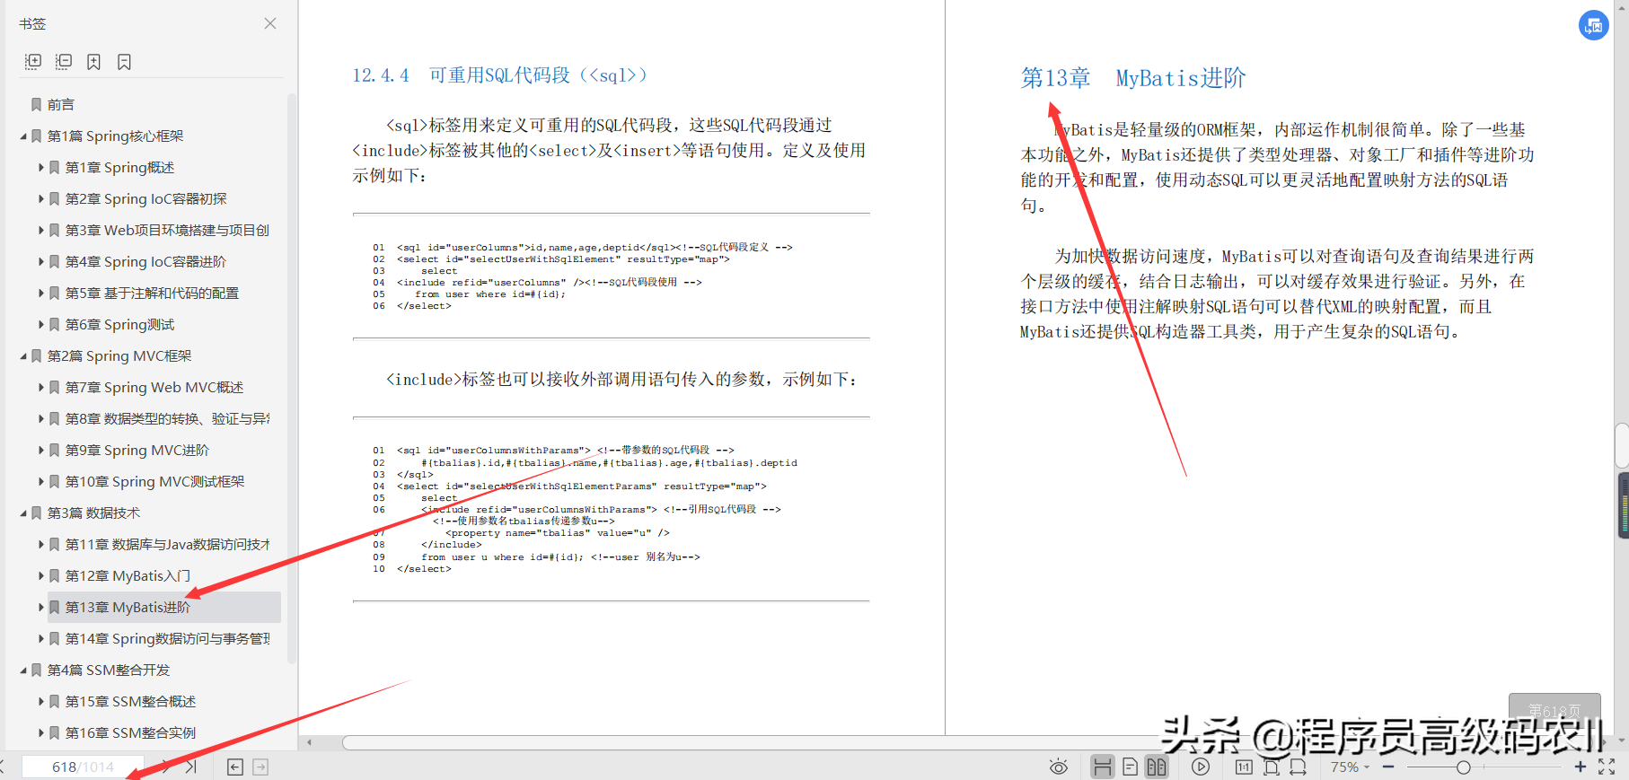Click the vertical scrollbar thumb at right edge
Screen dimensions: 1629x780
1622,445
